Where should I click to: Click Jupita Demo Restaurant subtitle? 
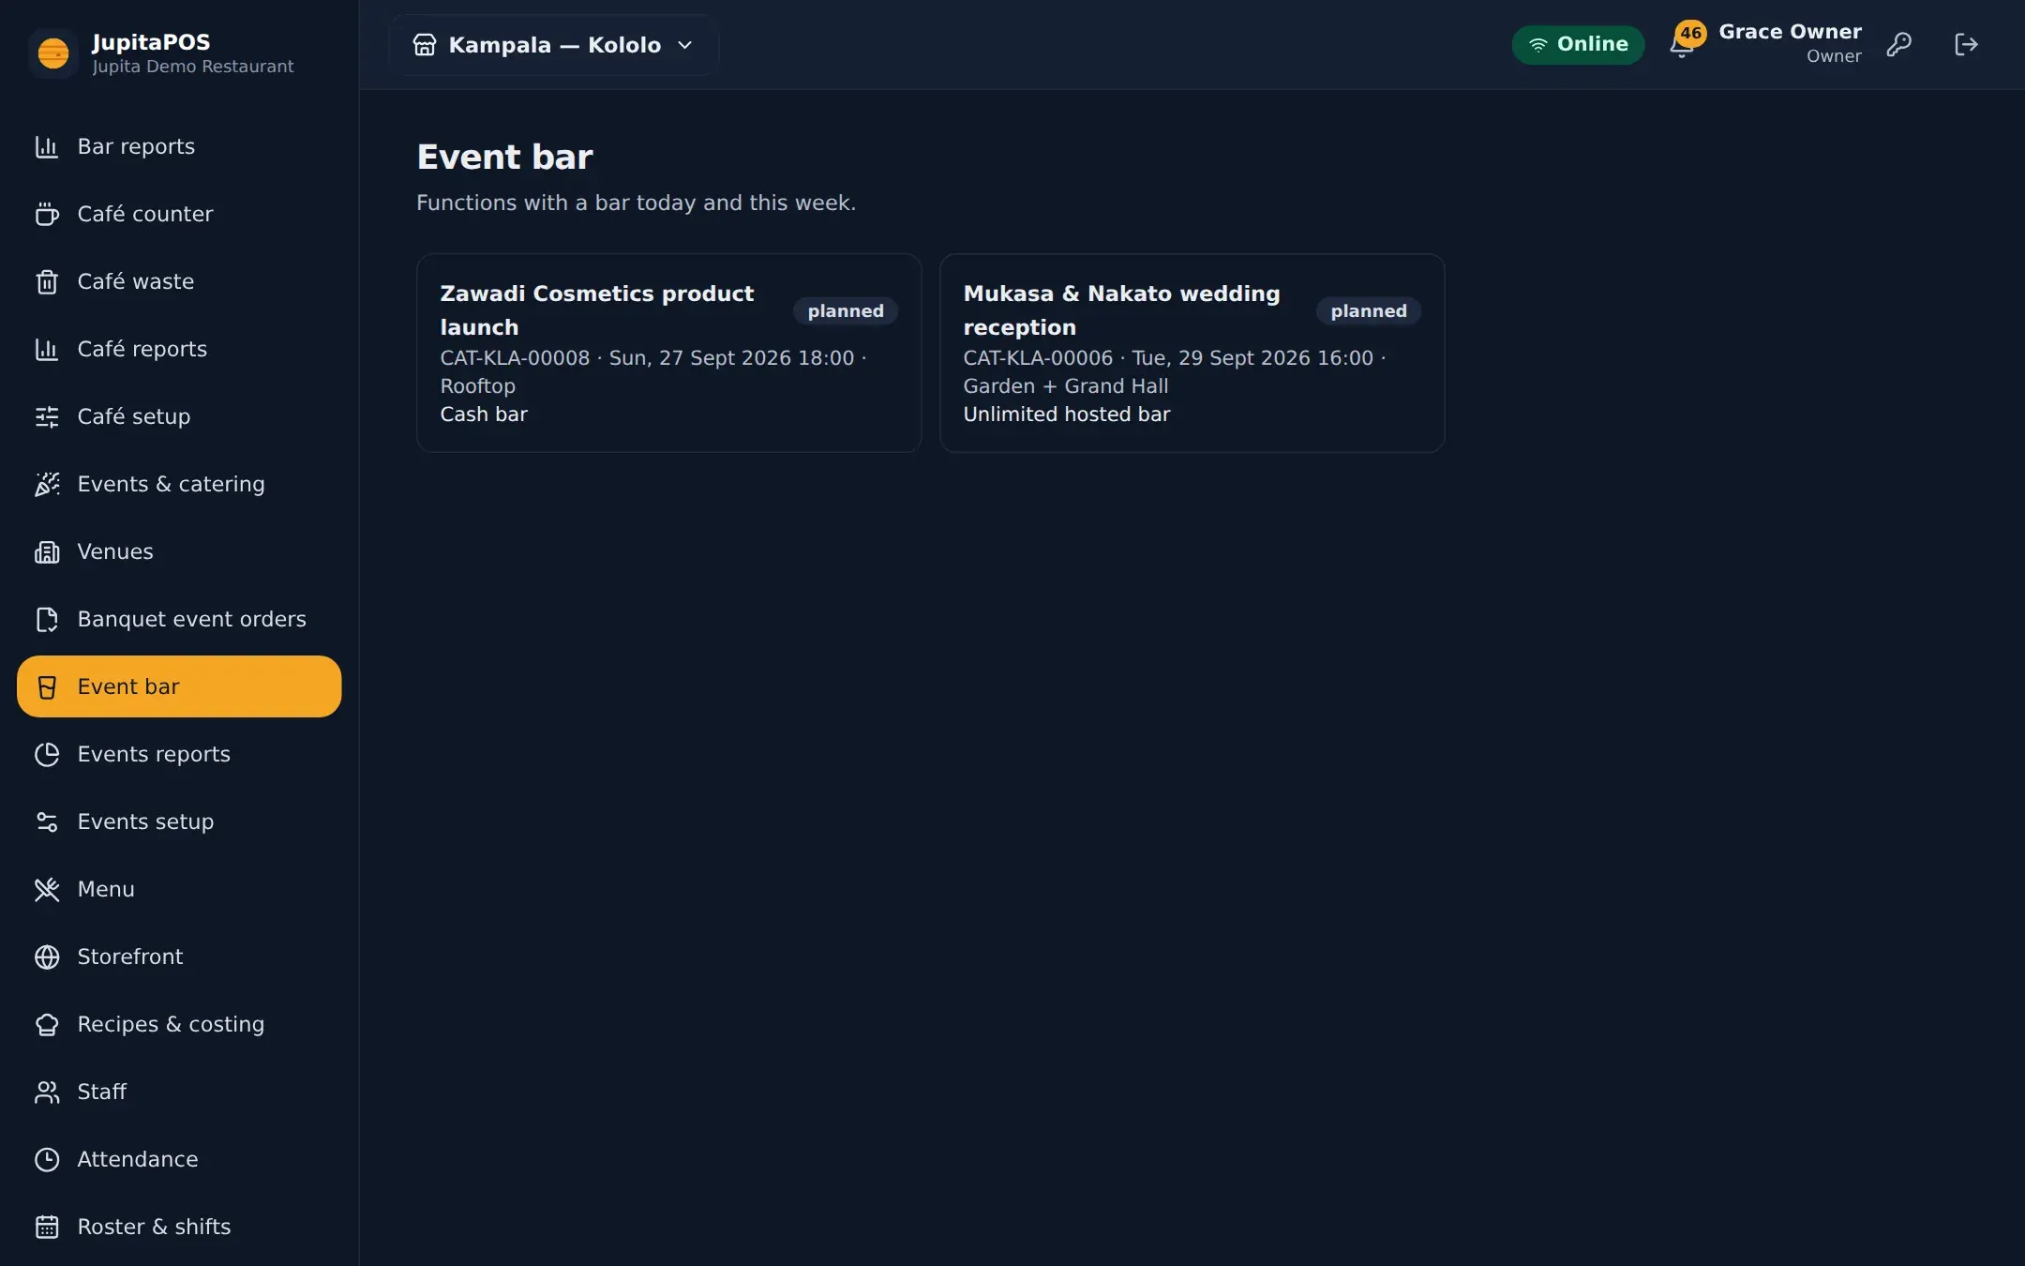[193, 67]
